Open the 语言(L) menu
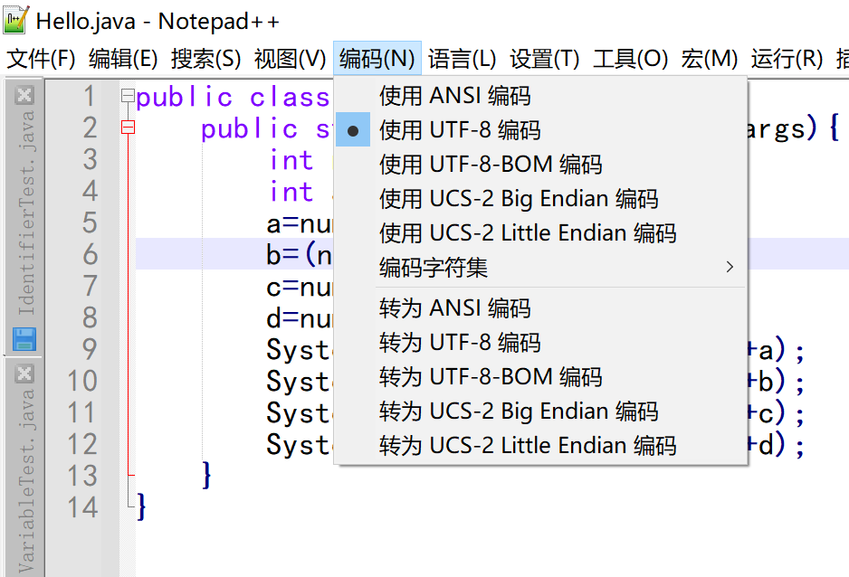Viewport: 849px width, 577px height. point(462,59)
